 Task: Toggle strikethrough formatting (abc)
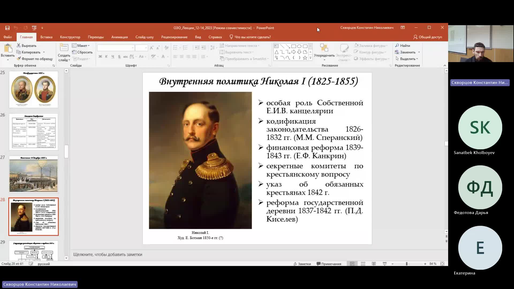[125, 56]
